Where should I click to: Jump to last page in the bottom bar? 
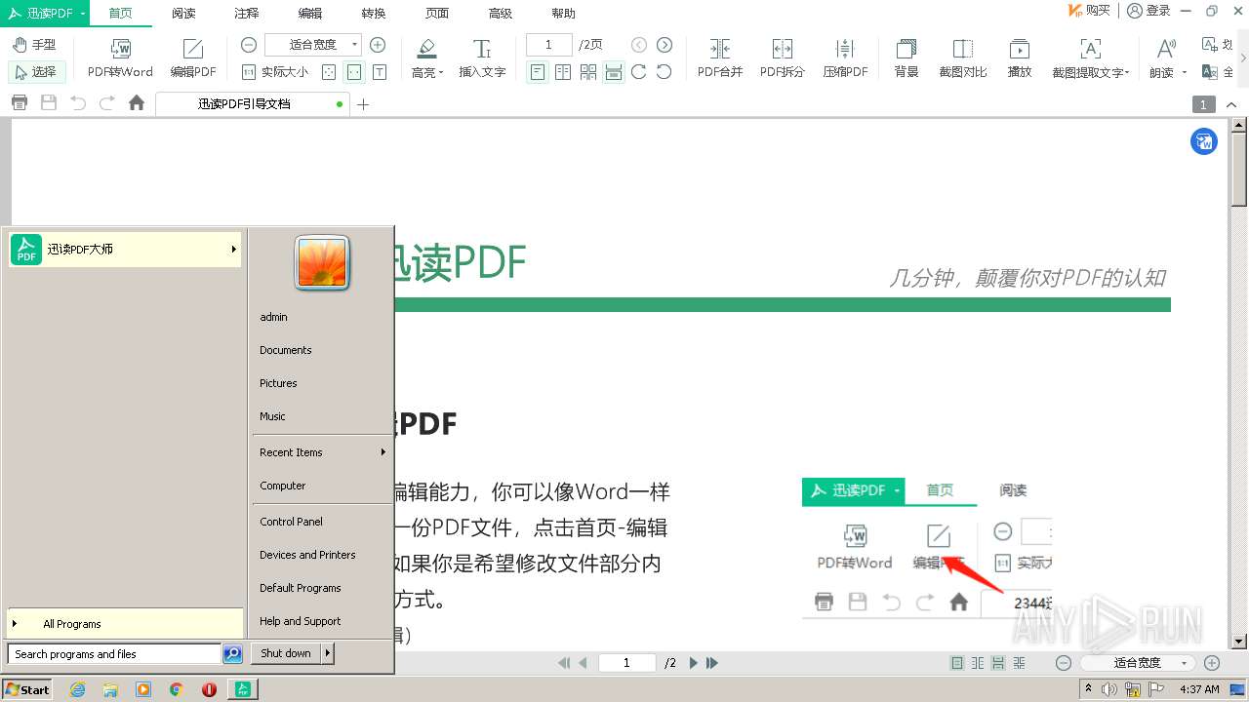click(712, 663)
